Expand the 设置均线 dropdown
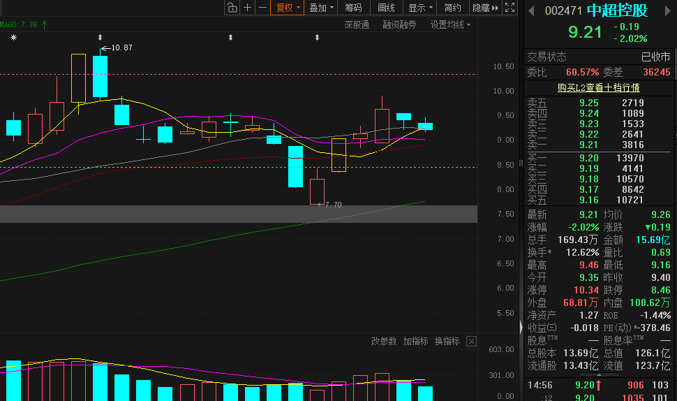Viewport: 677px width, 401px height. pos(450,25)
